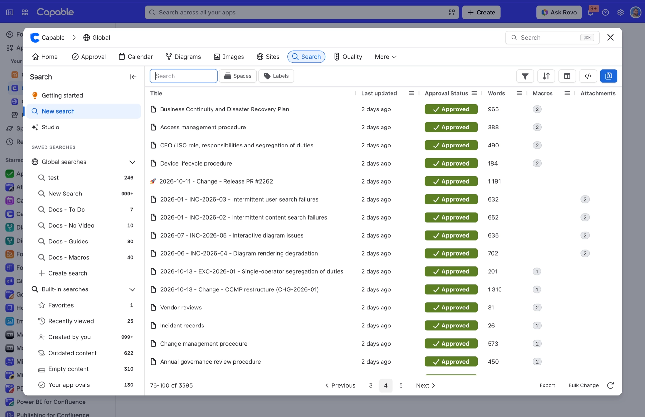Viewport: 645px width, 417px height.
Task: Open Change management procedure page
Action: coord(204,344)
